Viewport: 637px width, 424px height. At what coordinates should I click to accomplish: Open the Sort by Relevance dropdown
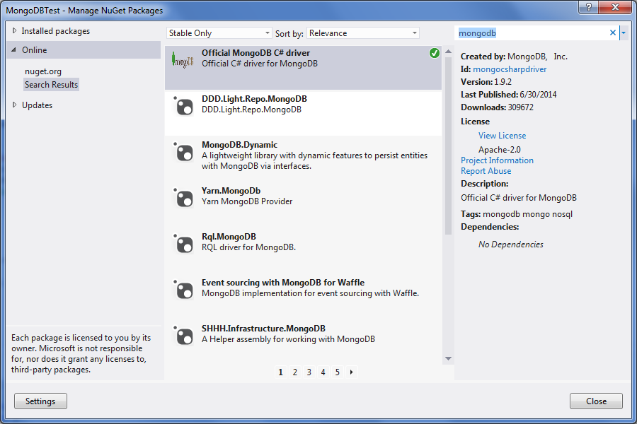[363, 33]
